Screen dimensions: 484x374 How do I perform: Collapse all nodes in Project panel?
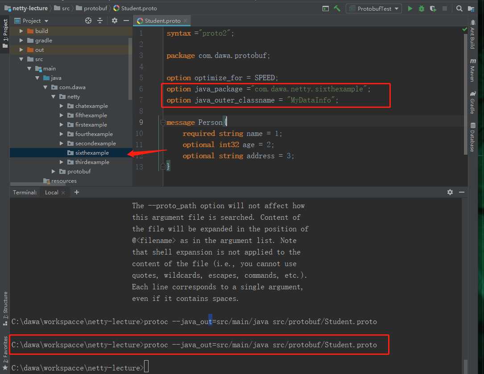click(100, 21)
